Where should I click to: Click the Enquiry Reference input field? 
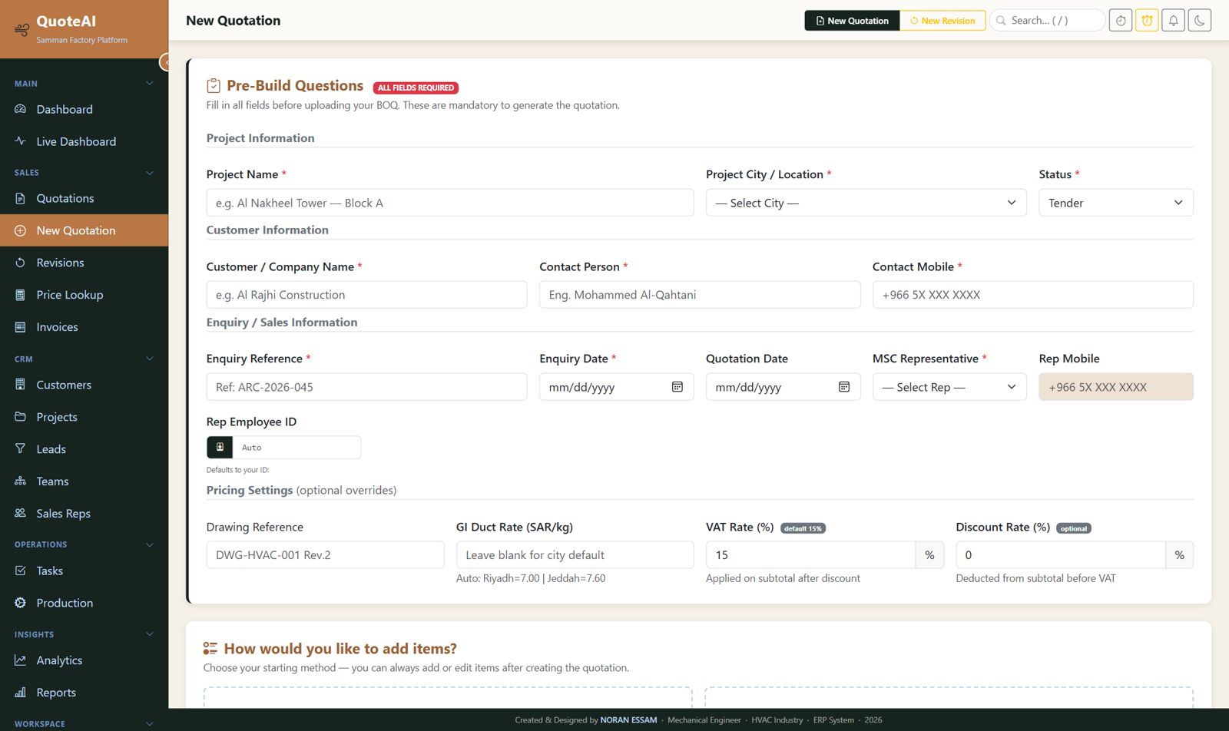click(x=366, y=387)
